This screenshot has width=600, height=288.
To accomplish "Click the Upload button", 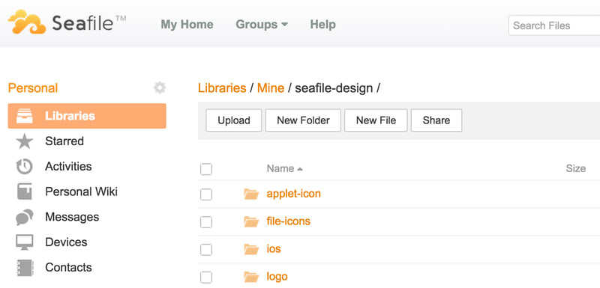I will click(234, 120).
